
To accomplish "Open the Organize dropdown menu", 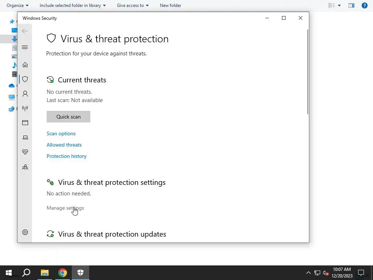I will pyautogui.click(x=17, y=5).
